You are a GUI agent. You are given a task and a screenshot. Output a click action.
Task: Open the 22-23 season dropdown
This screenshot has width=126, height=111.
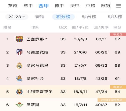17,17
